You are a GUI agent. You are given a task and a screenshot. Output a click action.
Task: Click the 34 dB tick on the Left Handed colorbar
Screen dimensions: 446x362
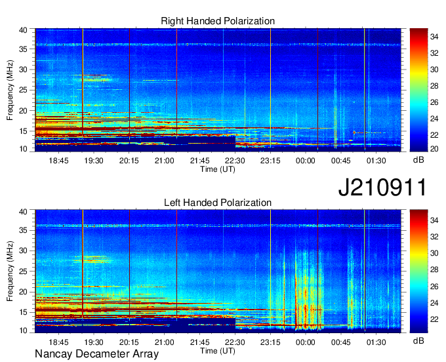tap(434, 220)
